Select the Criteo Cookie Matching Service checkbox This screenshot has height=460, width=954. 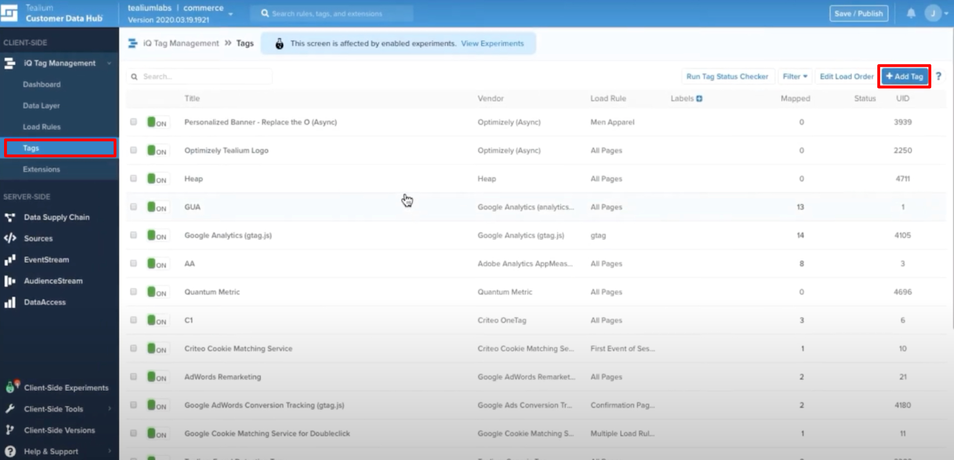click(x=133, y=348)
